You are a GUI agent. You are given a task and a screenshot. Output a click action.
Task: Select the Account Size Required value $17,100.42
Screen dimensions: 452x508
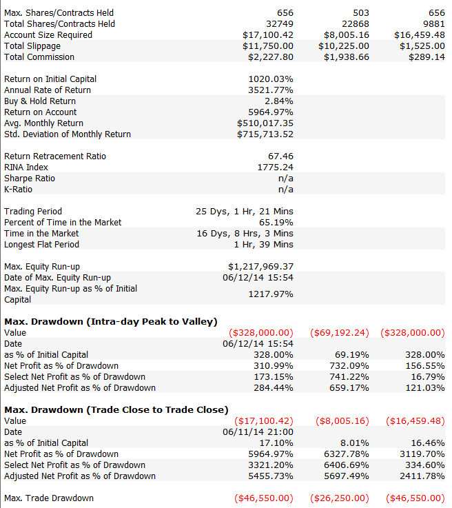pos(268,35)
